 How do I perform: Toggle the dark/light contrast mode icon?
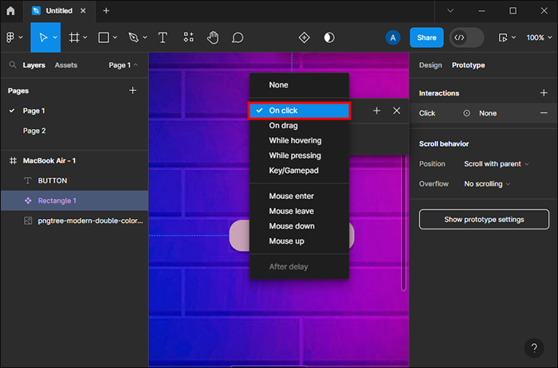click(x=329, y=37)
